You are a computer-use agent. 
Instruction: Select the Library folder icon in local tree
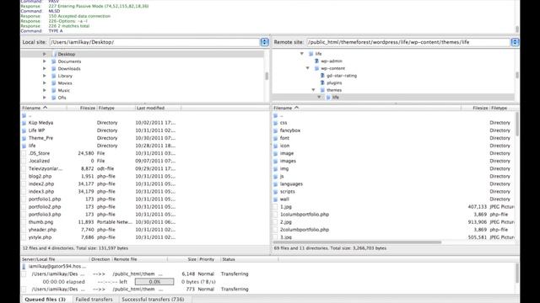[x=54, y=76]
